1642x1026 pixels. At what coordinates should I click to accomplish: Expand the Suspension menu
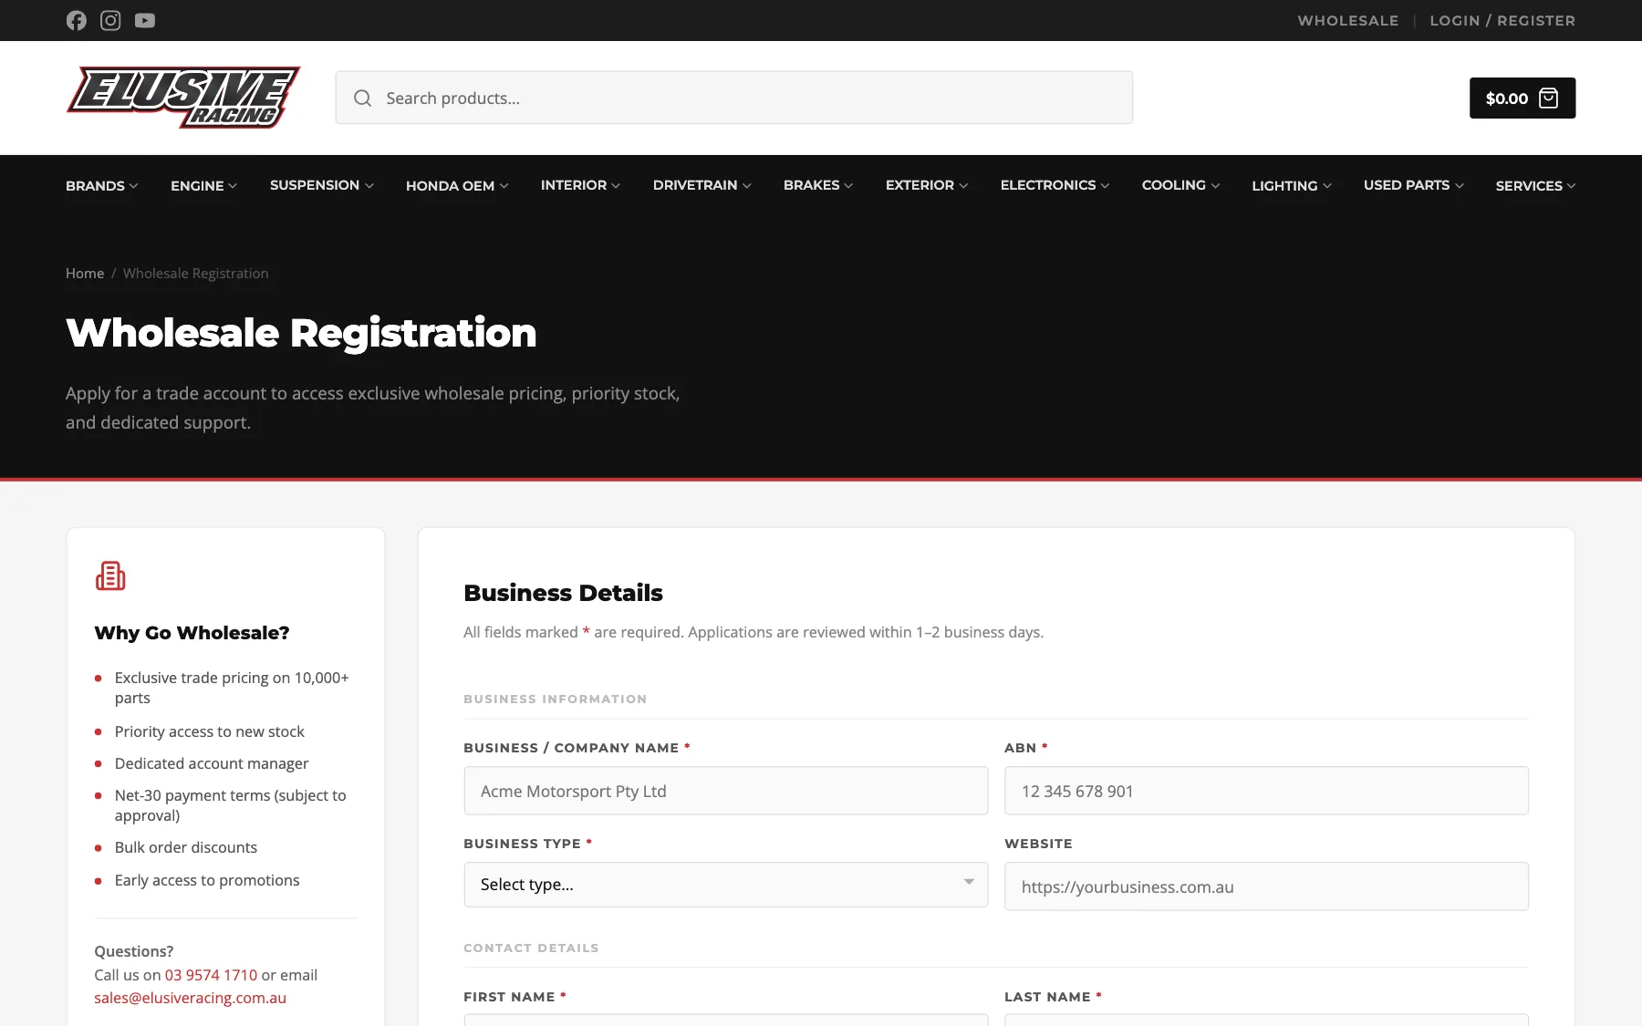click(322, 185)
